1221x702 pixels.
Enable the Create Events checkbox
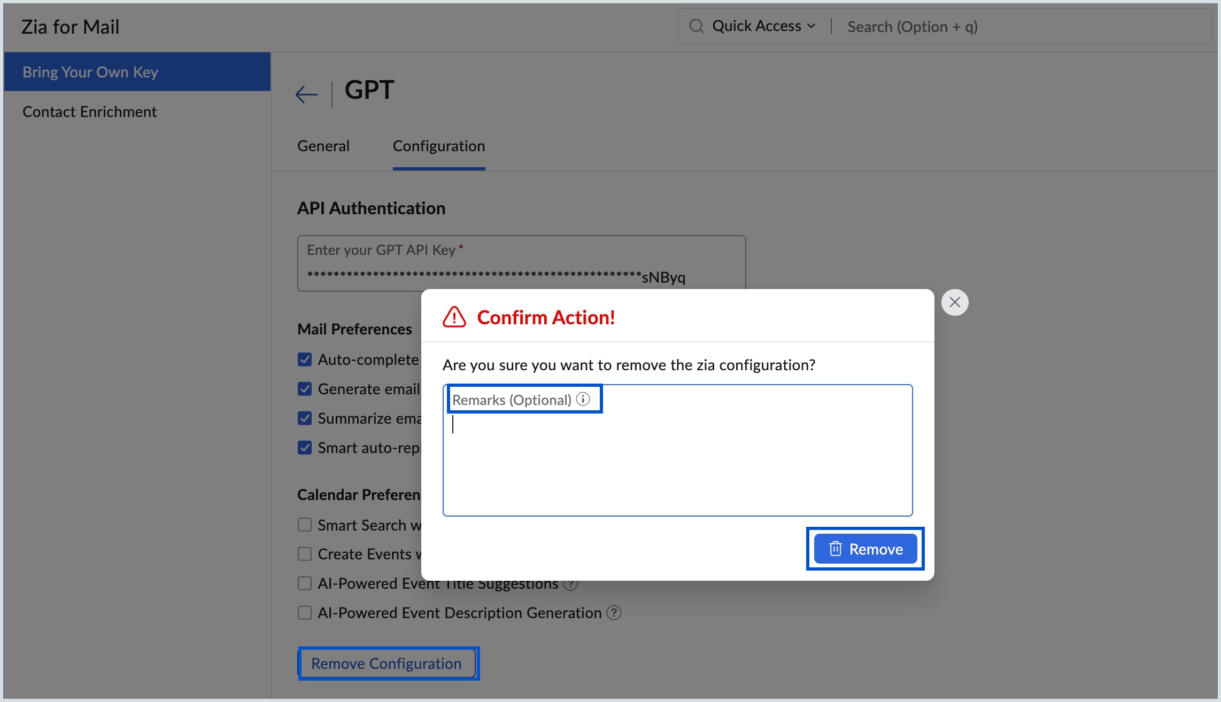(x=305, y=554)
